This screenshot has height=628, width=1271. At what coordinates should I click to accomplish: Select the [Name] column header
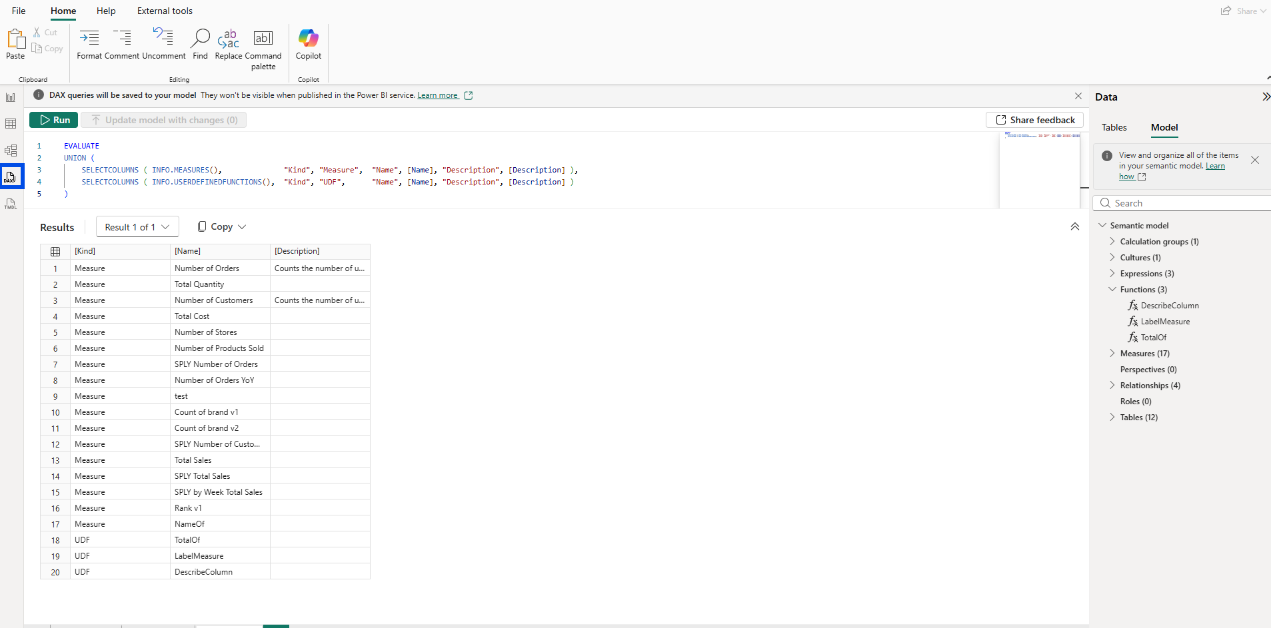(220, 251)
